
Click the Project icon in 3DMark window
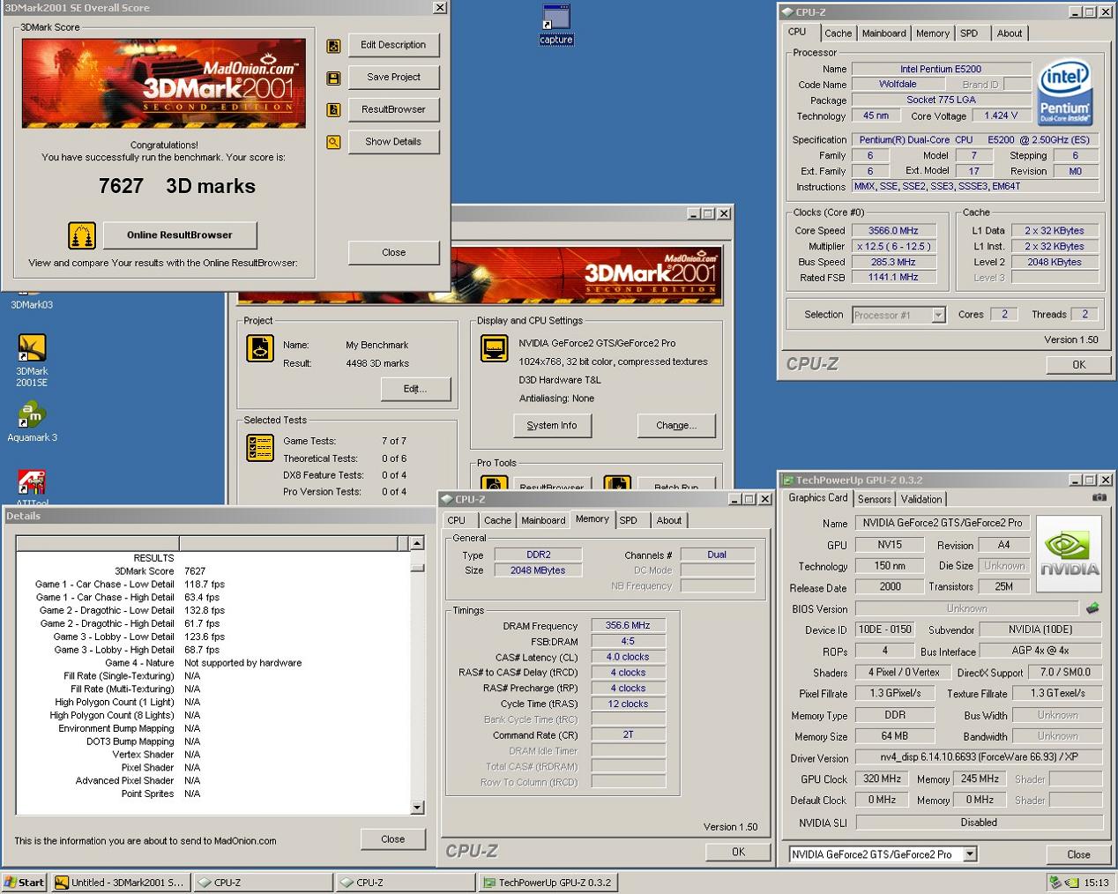click(260, 349)
